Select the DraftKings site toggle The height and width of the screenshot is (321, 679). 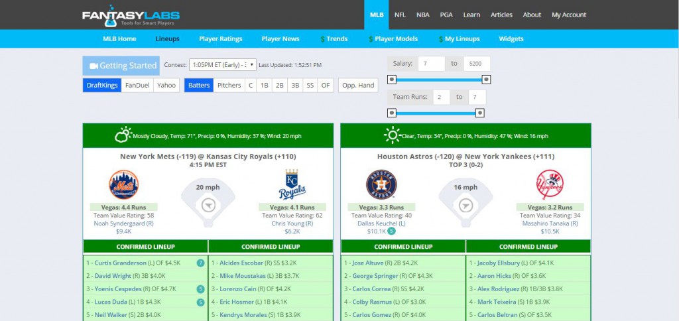click(x=101, y=86)
